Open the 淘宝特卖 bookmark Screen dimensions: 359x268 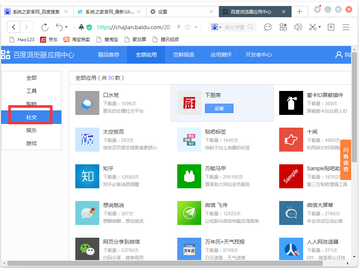(77, 40)
